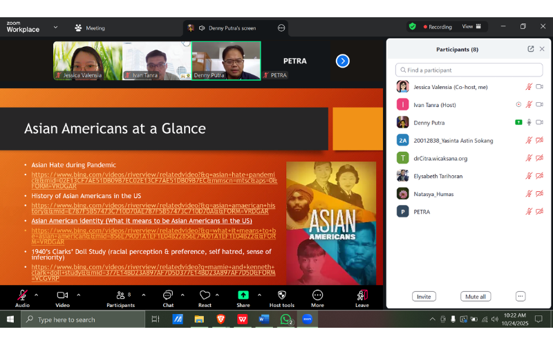Open the More options icon
553x345 pixels.
(x=317, y=295)
